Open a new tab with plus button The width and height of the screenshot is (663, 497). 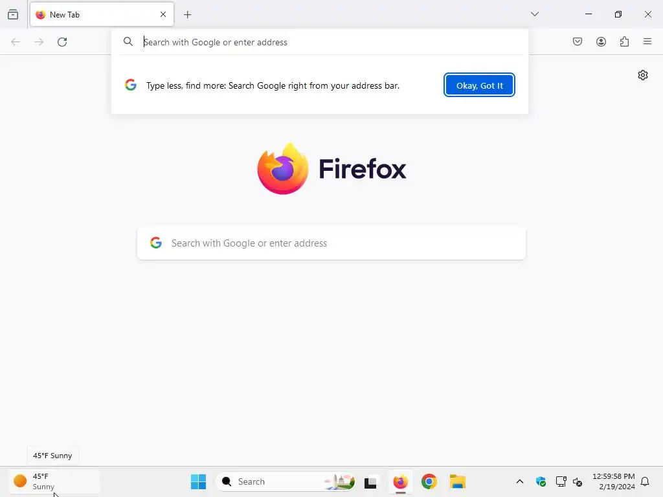pos(187,15)
